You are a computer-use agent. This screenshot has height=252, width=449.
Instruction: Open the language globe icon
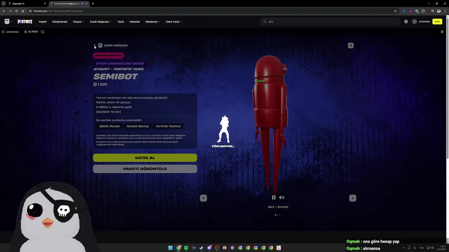[x=406, y=22]
